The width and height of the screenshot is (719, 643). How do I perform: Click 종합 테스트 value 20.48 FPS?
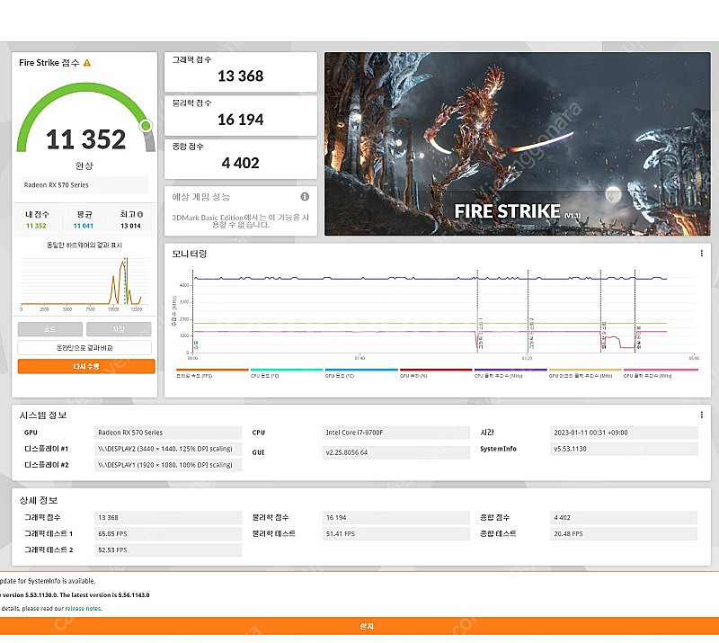[x=624, y=534]
